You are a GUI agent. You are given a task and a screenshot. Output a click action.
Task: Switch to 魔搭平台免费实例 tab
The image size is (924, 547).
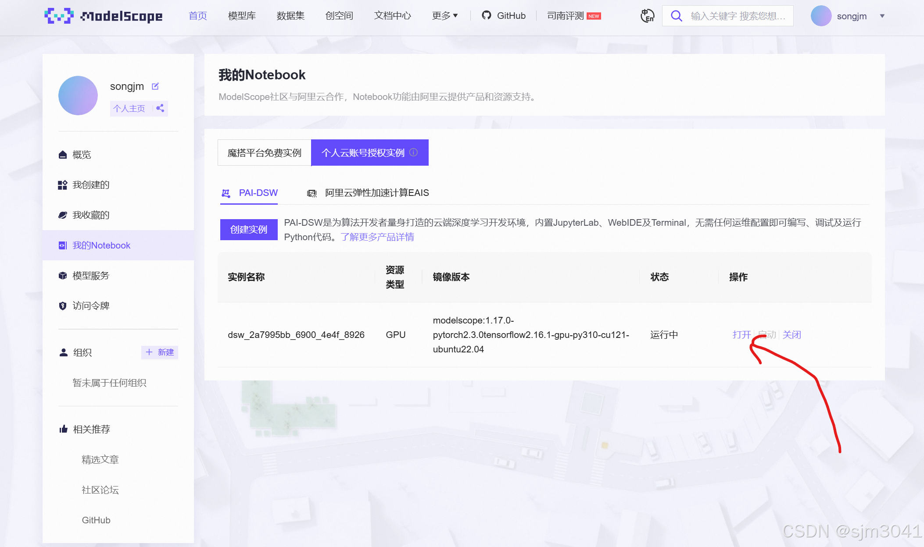(265, 153)
